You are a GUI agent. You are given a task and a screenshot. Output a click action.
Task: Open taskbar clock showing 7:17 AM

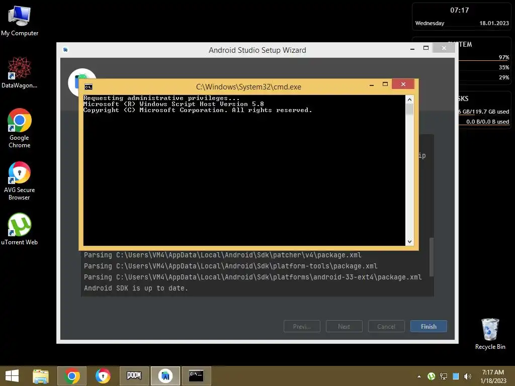(x=493, y=376)
